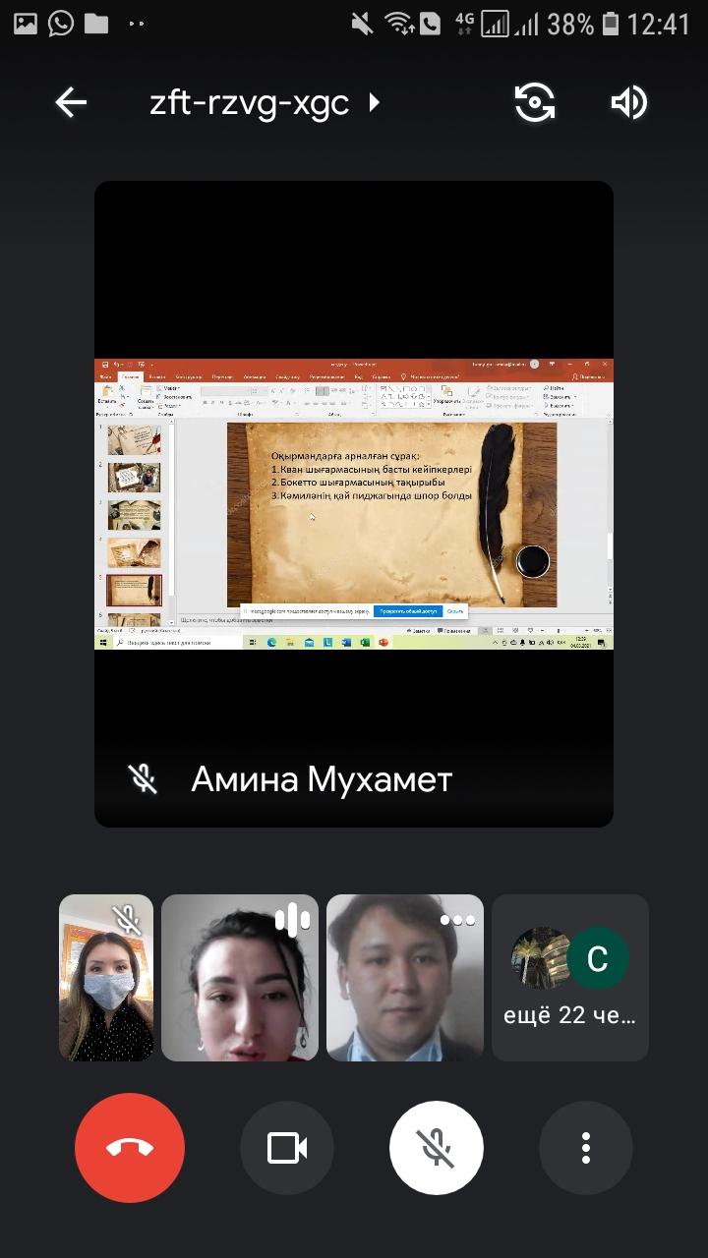Unmute the microphone at bottom bar
This screenshot has width=708, height=1258.
point(437,1148)
